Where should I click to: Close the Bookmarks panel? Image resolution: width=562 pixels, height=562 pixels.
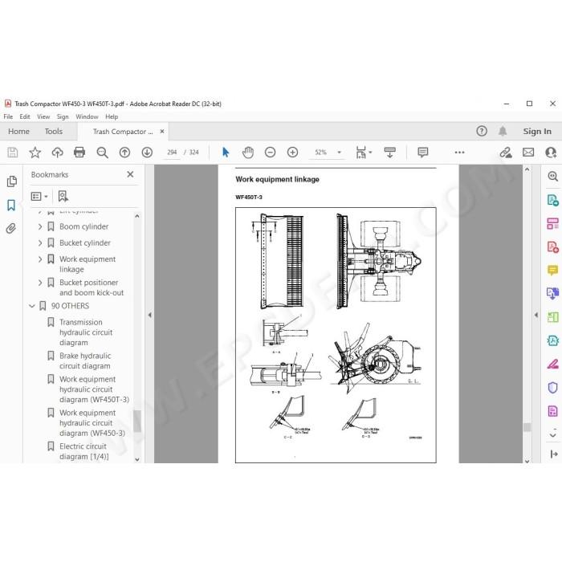click(x=130, y=174)
